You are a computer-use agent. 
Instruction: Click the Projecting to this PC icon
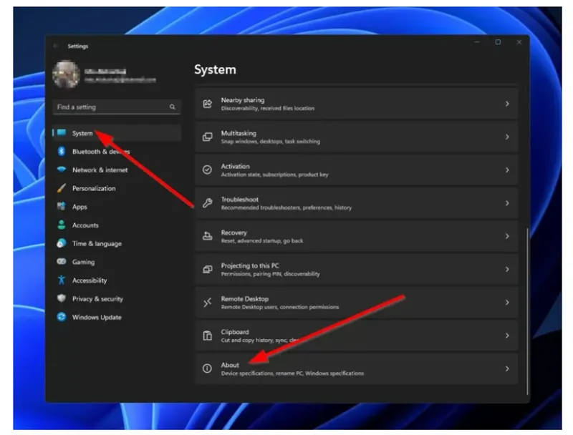coord(207,269)
